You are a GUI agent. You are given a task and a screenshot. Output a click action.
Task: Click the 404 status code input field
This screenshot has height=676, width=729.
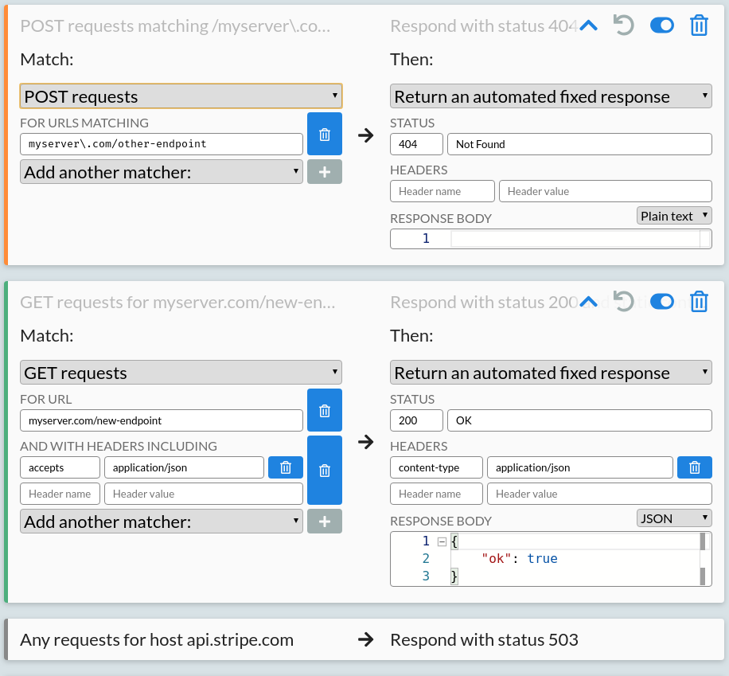pos(415,144)
